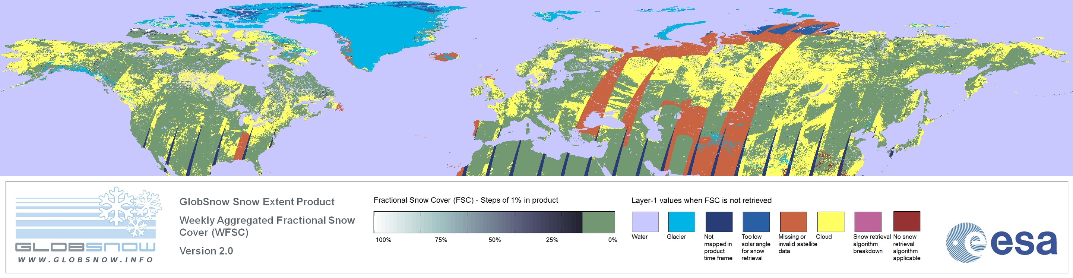This screenshot has width=1073, height=278.
Task: Select No snow retrieval algorithm applicable swatch
Action: pyautogui.click(x=906, y=222)
